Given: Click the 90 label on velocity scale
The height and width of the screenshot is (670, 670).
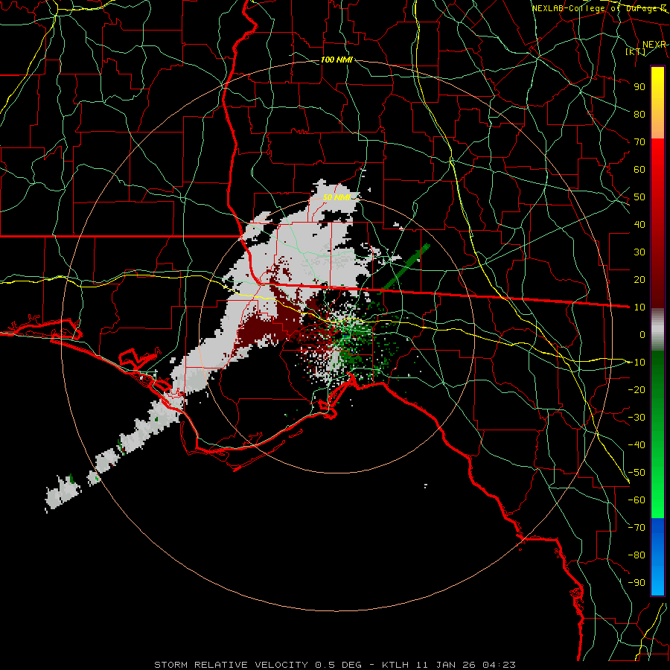Looking at the screenshot, I should pos(639,87).
